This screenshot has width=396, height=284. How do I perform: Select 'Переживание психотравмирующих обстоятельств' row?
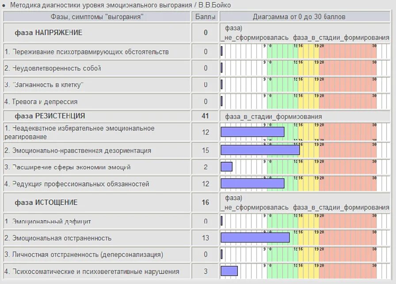pos(97,52)
